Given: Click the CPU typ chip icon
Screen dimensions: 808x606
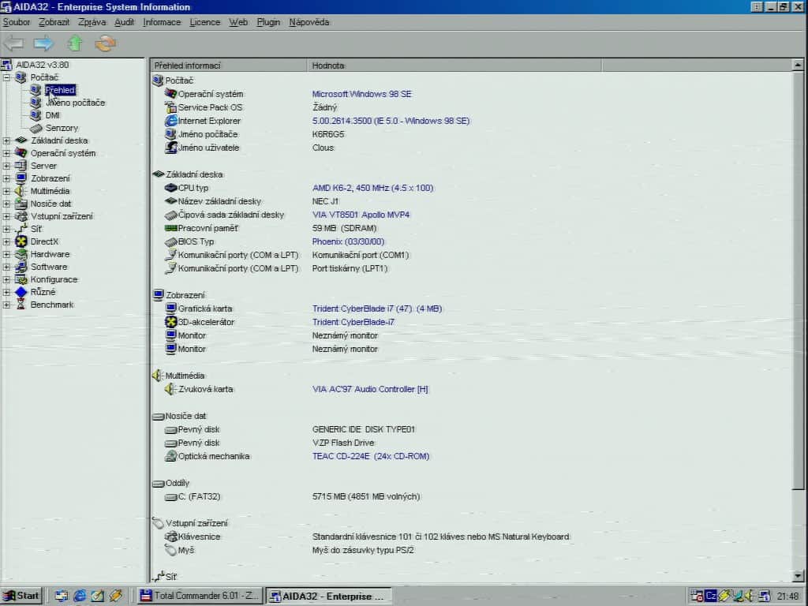Looking at the screenshot, I should click(170, 188).
